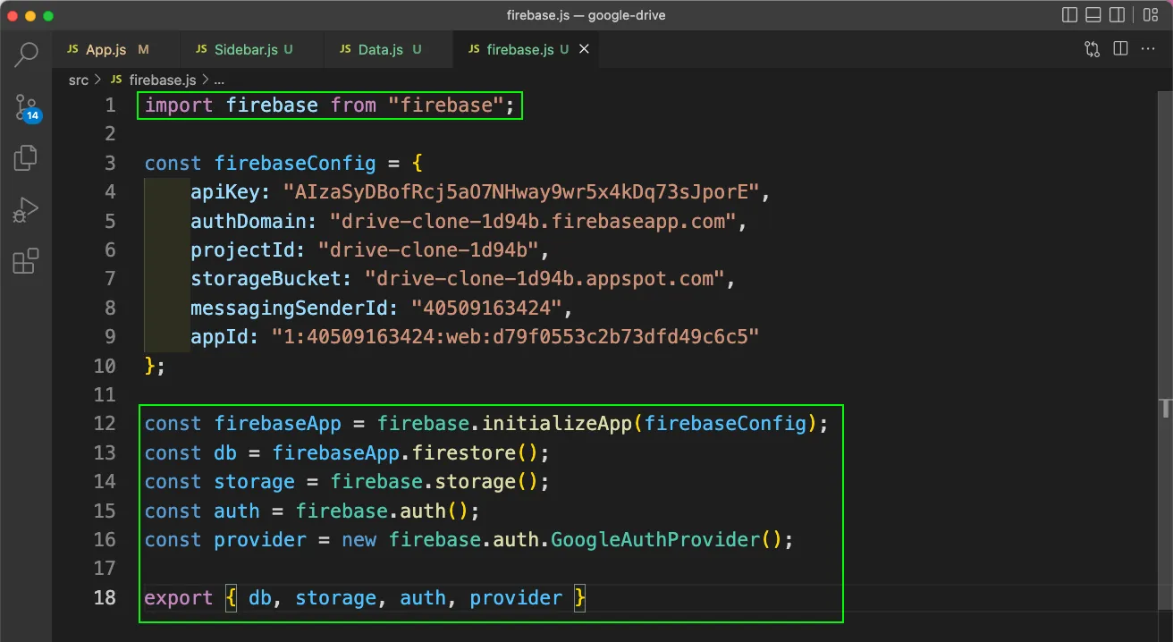Toggle bottom panel layout button
1173x642 pixels.
coord(1093,15)
